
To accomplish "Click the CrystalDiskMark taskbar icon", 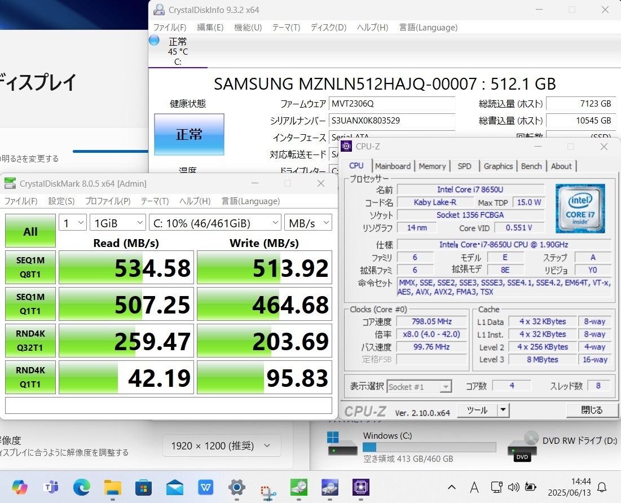I will 298,487.
